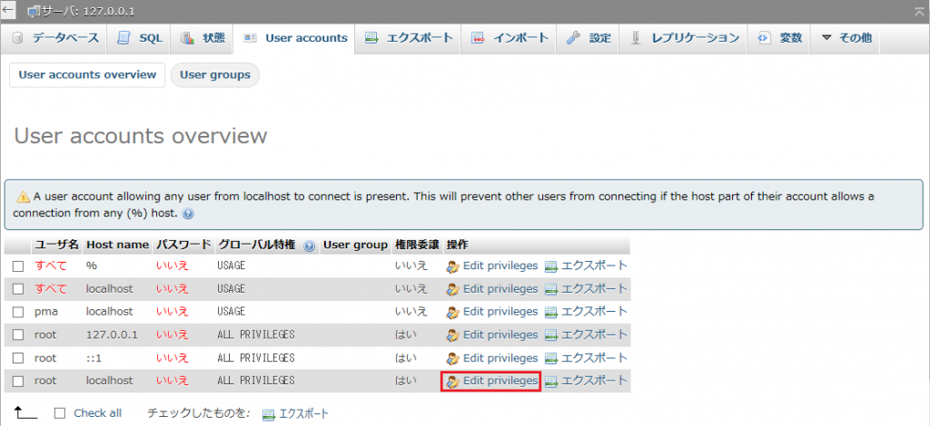Viewport: 930px width, 426px height.
Task: Click the Host name column header
Action: (117, 245)
